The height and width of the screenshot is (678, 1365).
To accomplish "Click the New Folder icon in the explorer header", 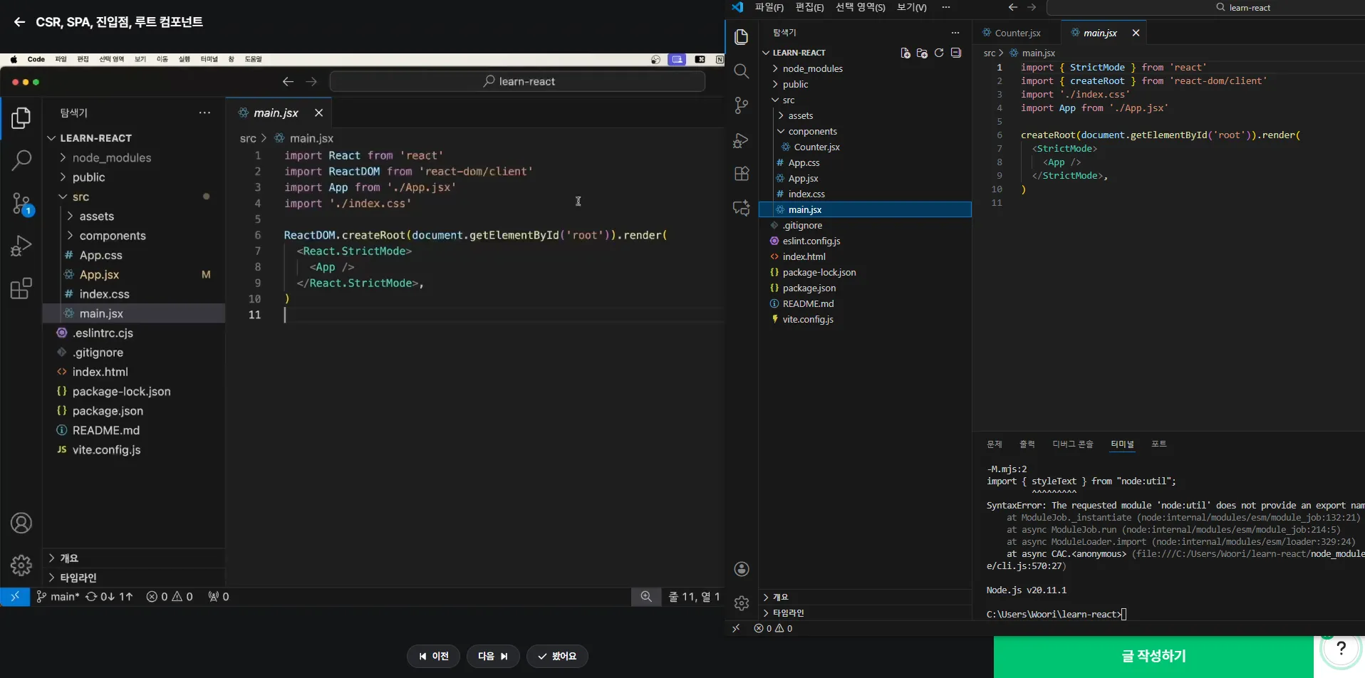I will [922, 53].
